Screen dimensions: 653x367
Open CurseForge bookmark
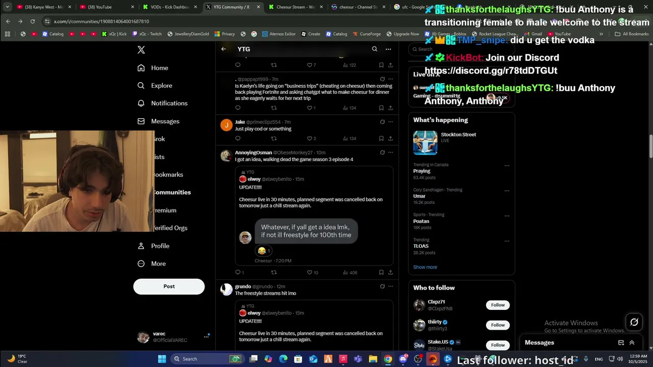pyautogui.click(x=367, y=34)
